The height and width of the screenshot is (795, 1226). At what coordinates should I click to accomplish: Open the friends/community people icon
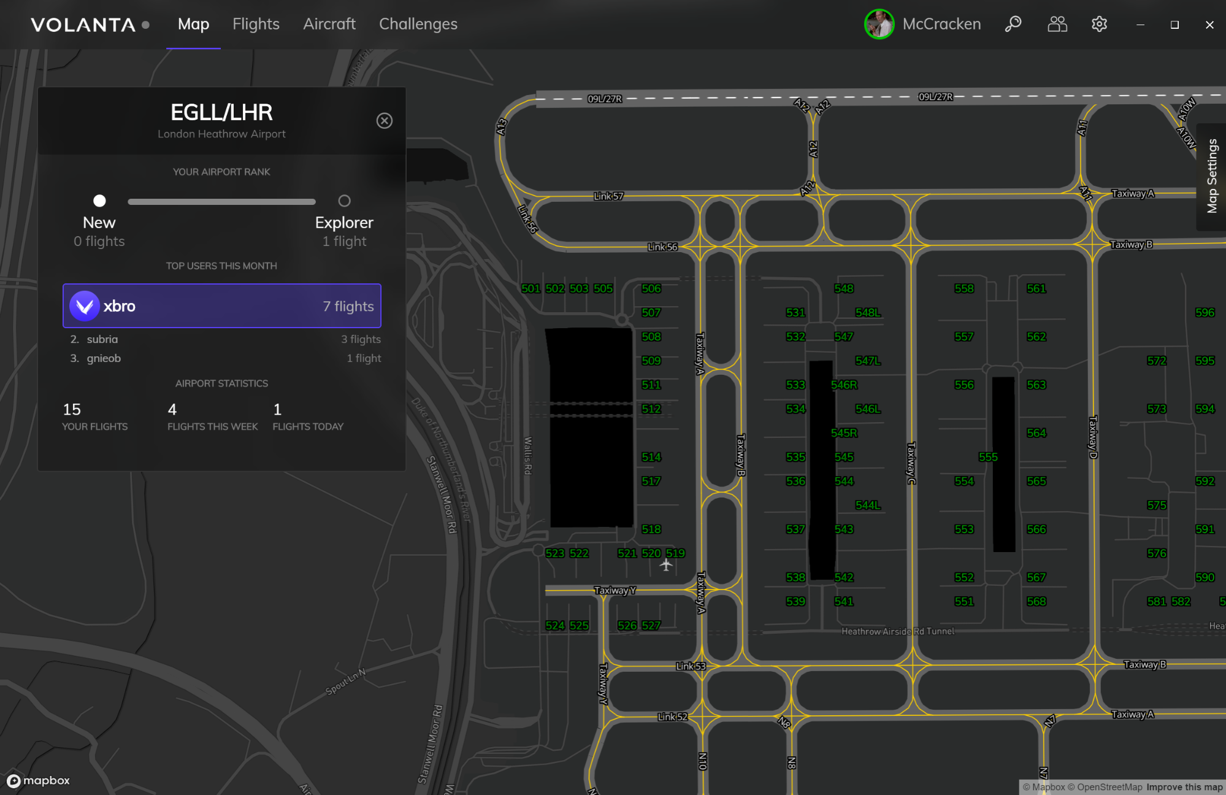(x=1057, y=25)
